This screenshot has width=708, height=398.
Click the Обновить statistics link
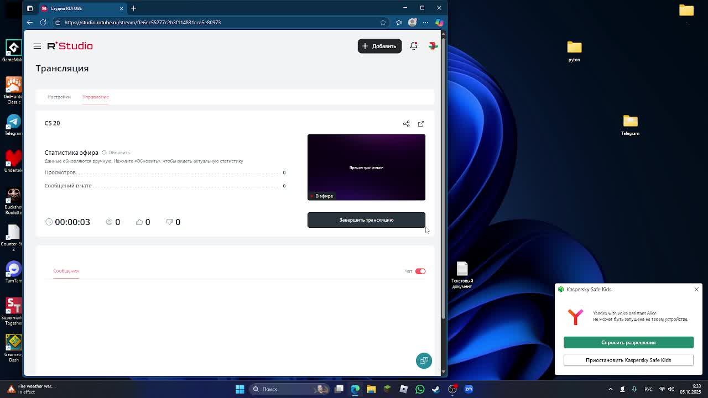pos(119,153)
